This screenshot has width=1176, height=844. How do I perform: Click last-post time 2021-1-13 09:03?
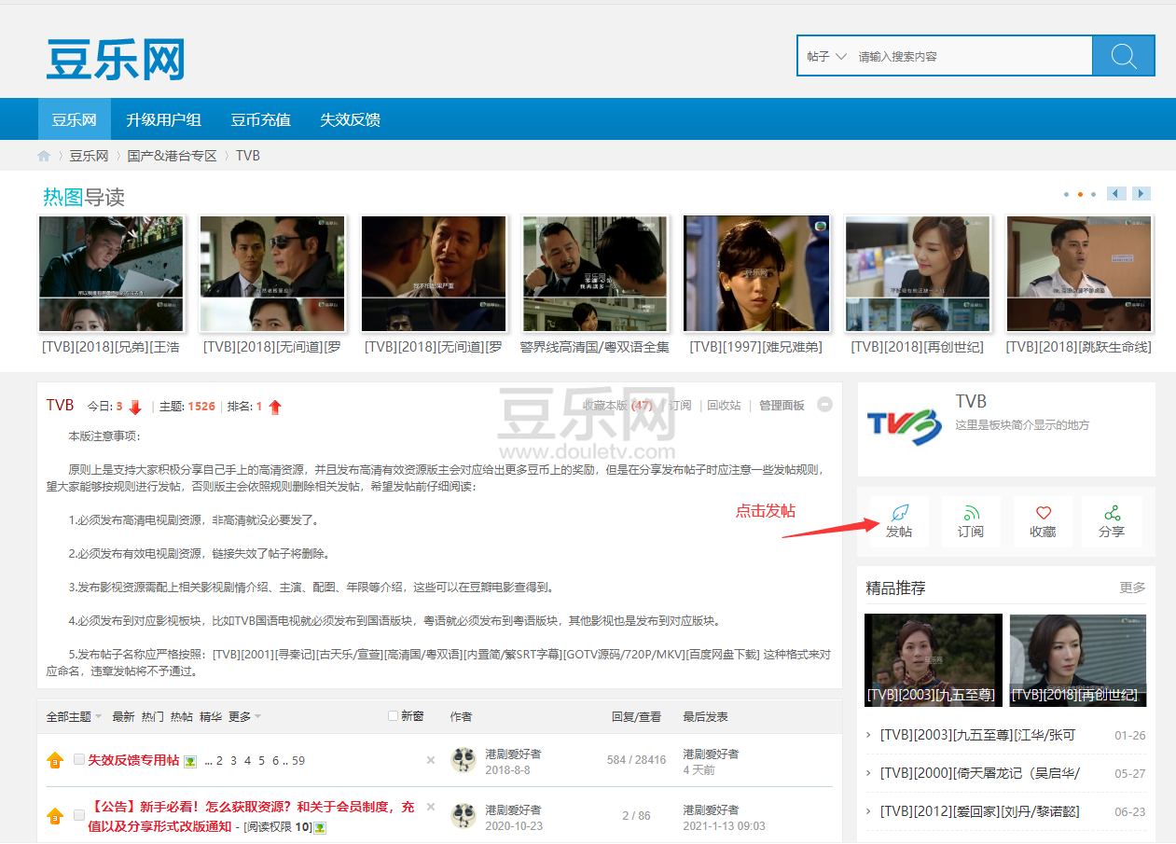point(724,826)
